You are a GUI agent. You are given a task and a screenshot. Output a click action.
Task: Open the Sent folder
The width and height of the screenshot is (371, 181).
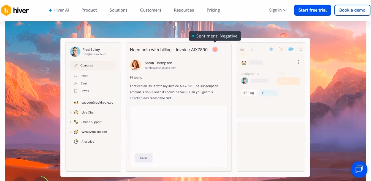(x=84, y=83)
